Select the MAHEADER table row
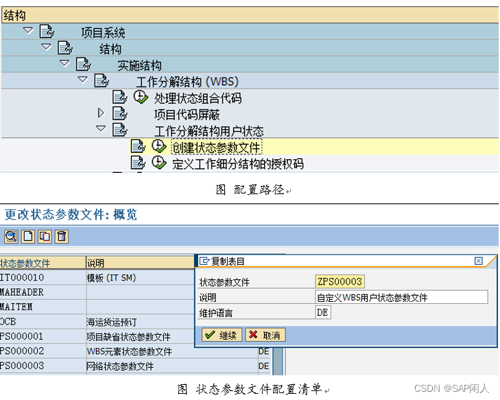Image resolution: width=500 pixels, height=400 pixels. [x=97, y=292]
